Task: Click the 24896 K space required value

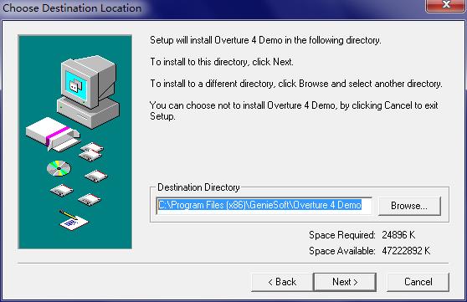Action: point(398,235)
